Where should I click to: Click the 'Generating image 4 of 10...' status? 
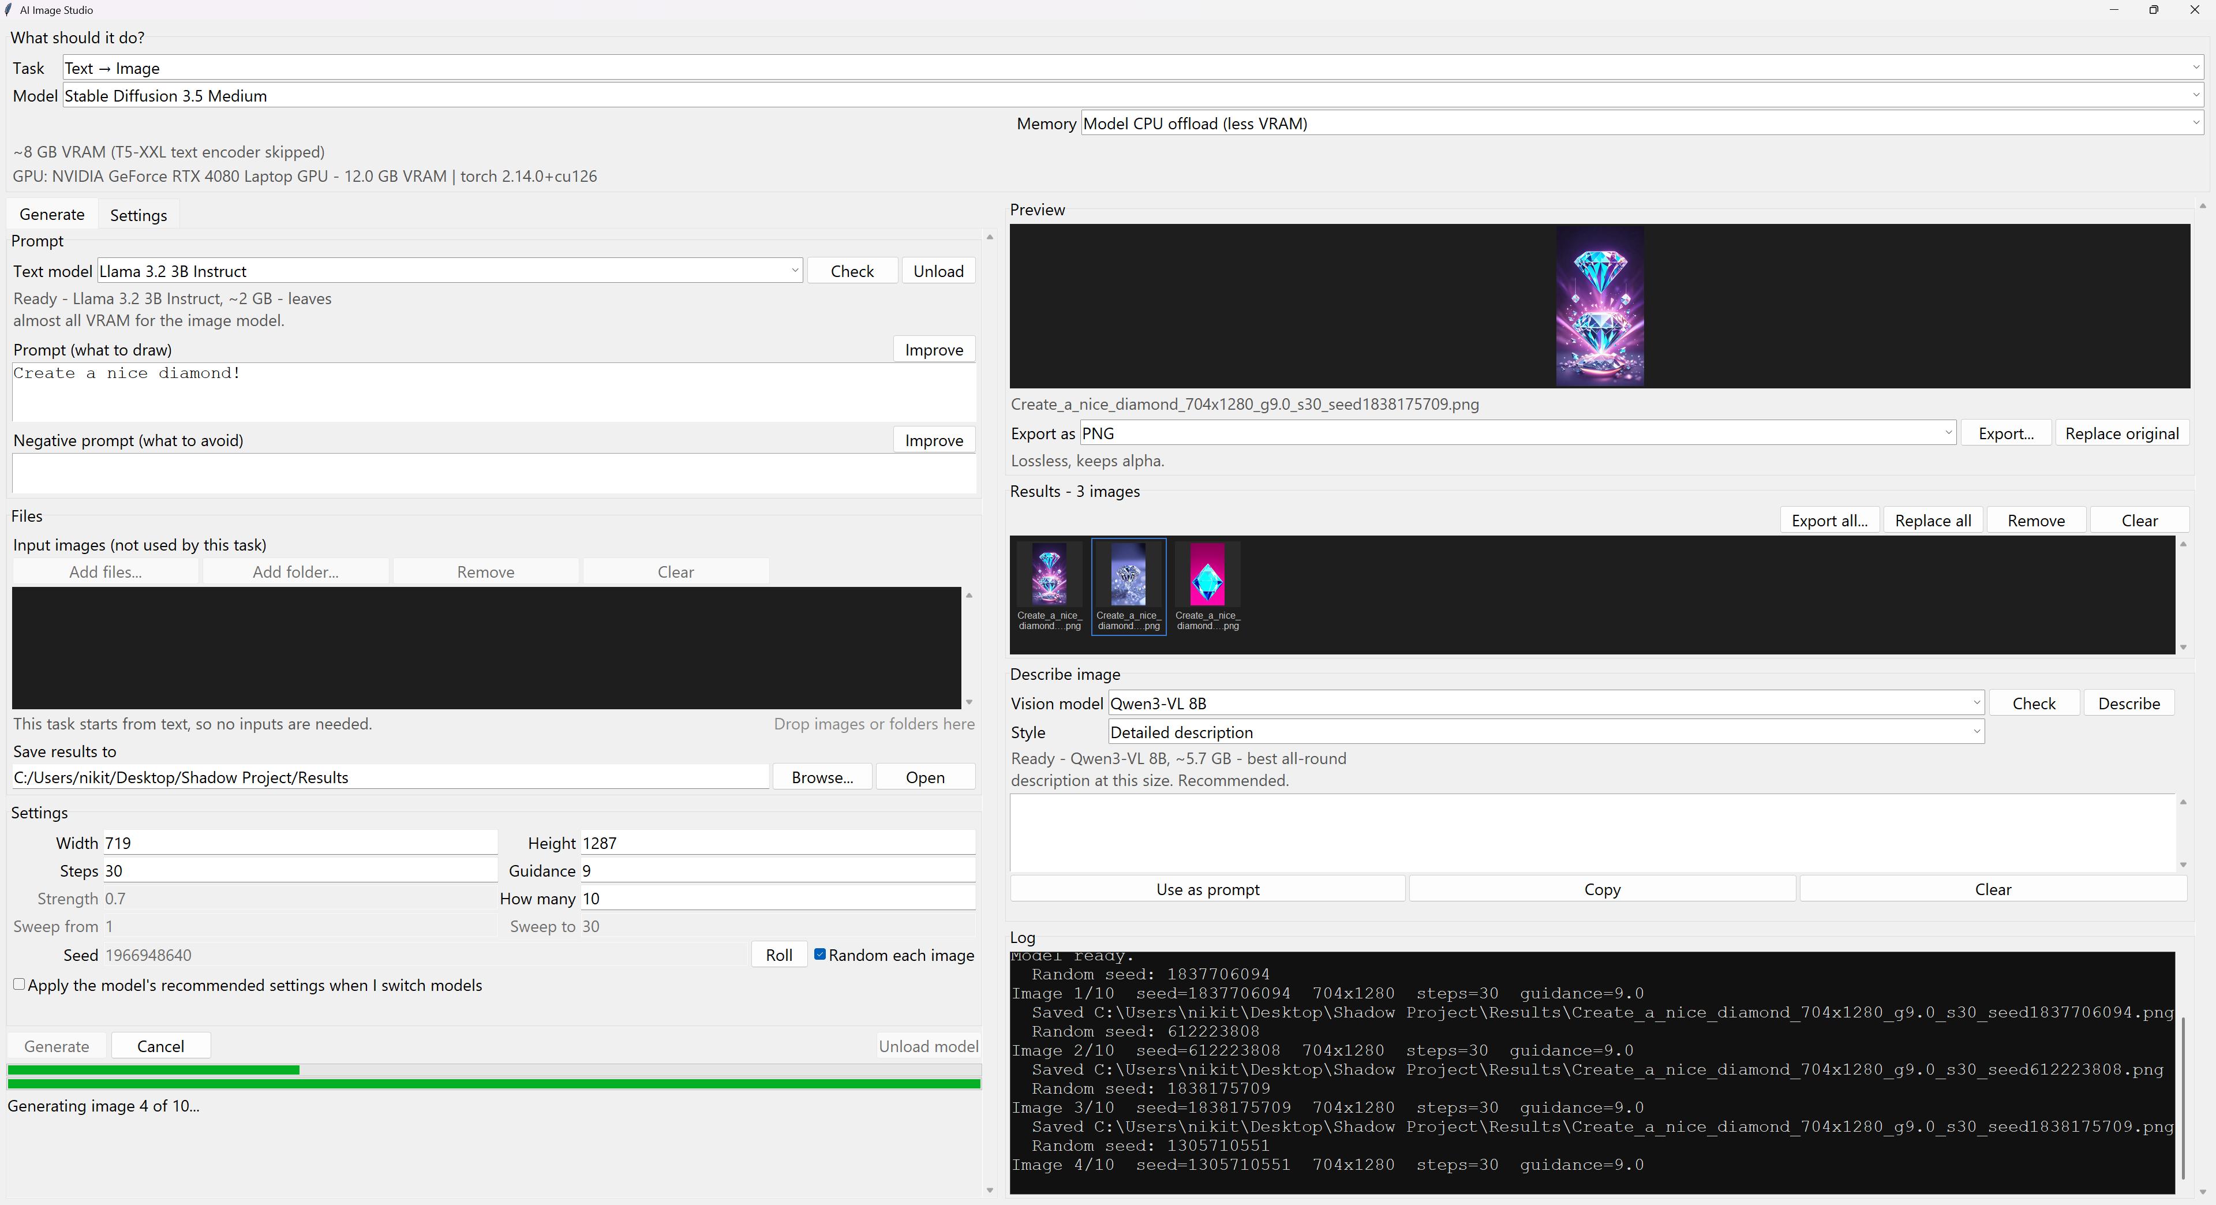click(x=103, y=1106)
